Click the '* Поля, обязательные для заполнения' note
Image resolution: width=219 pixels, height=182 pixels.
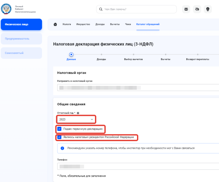tap(82, 176)
